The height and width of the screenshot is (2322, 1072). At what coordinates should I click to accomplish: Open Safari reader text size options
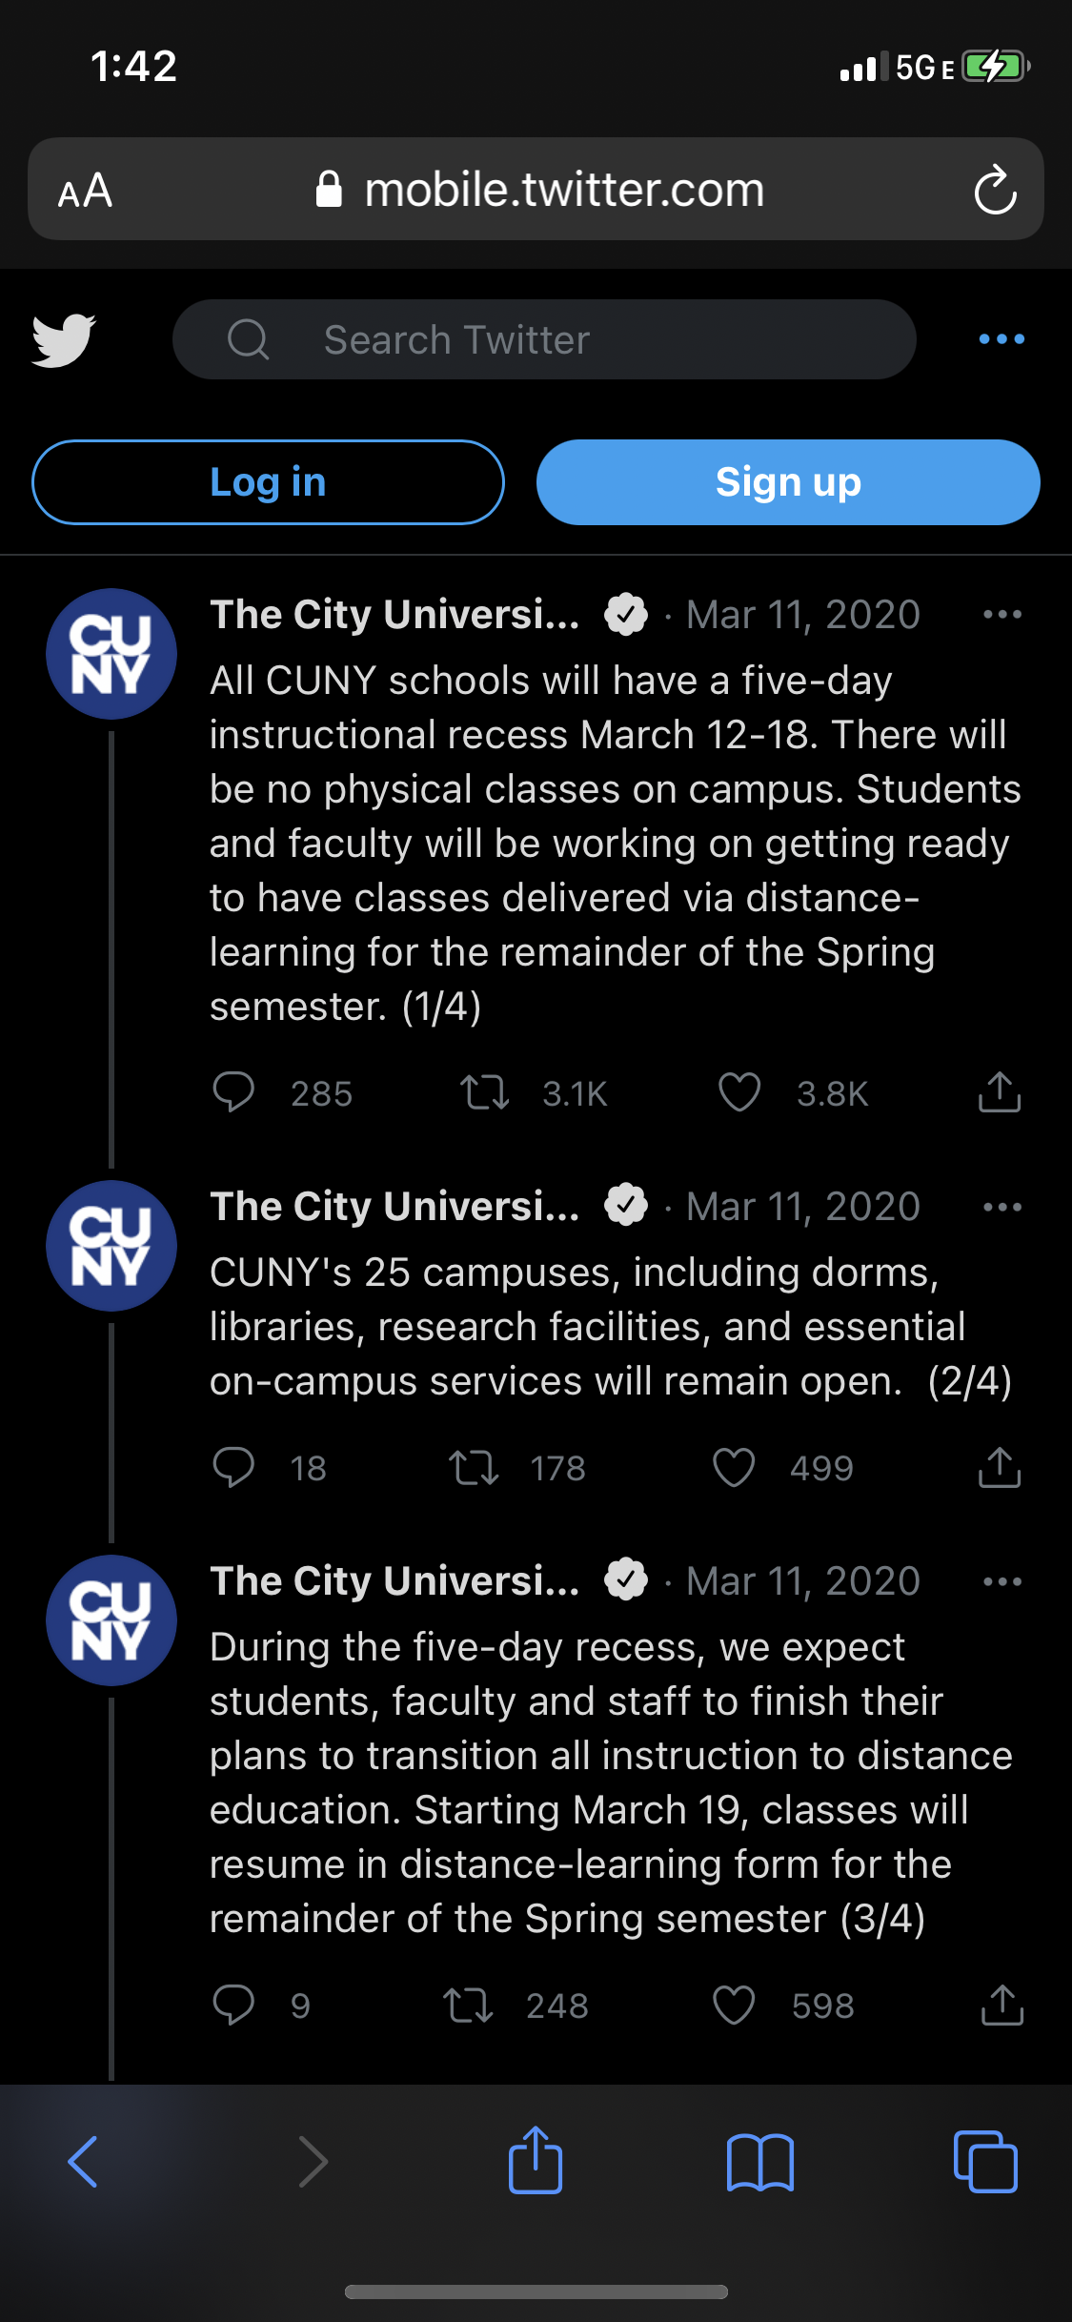[85, 191]
